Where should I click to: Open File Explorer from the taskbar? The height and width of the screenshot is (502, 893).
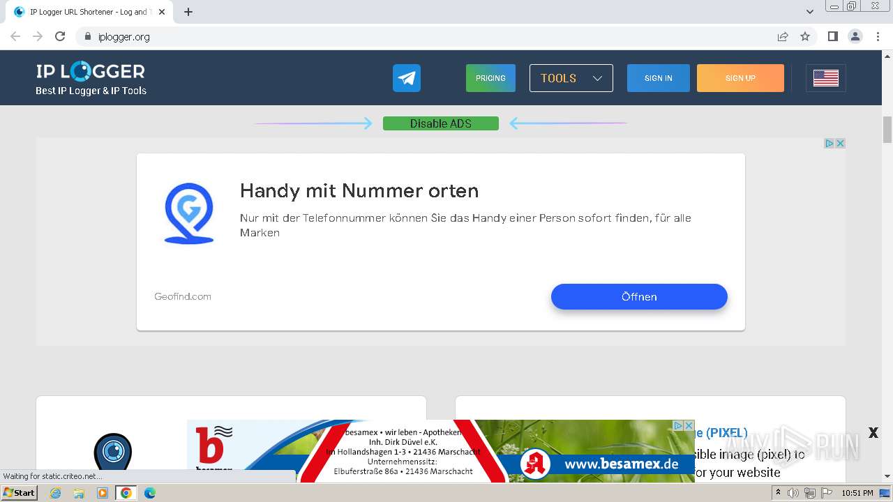pos(79,493)
